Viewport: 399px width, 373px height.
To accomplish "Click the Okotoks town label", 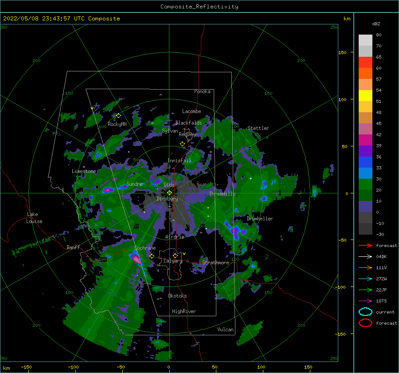I will click(177, 296).
